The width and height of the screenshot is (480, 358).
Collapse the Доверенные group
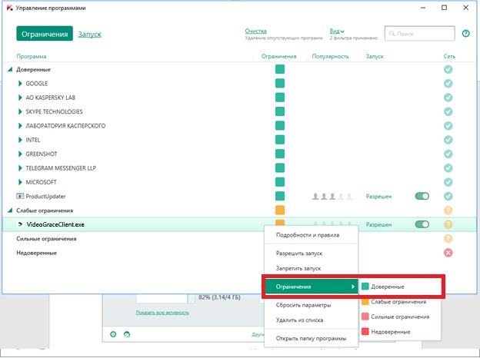(10, 69)
